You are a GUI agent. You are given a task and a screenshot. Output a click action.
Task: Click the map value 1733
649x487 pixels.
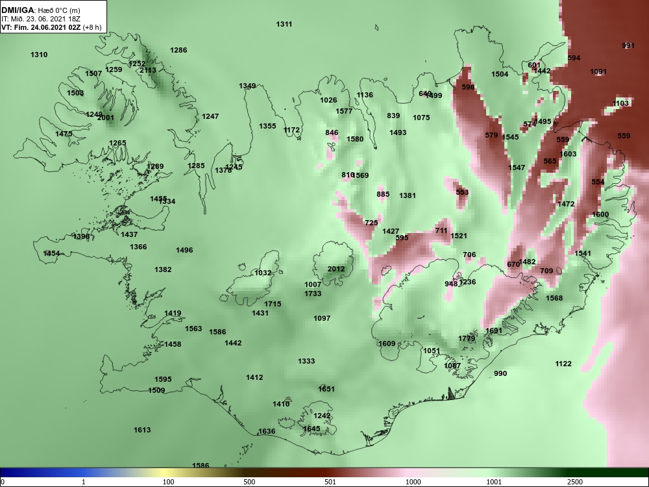313,293
